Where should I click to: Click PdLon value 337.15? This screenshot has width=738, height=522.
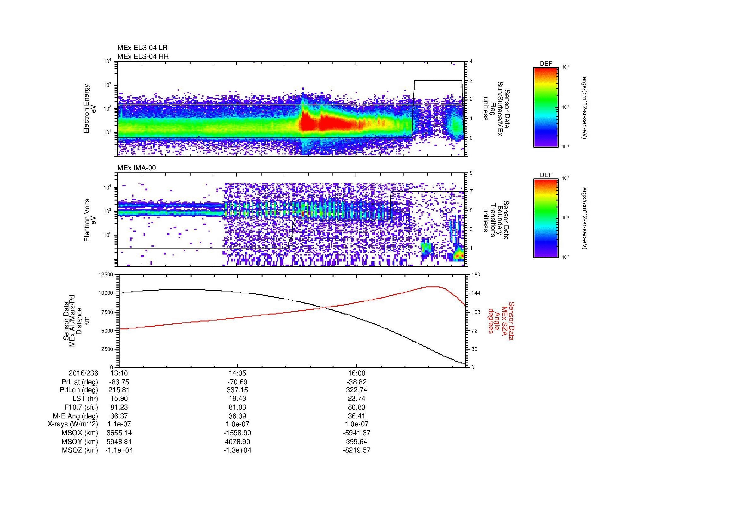[237, 390]
